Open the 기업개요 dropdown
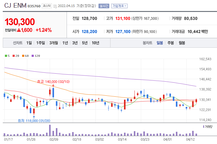Screen dimensions: 217x144 tap(119, 6)
